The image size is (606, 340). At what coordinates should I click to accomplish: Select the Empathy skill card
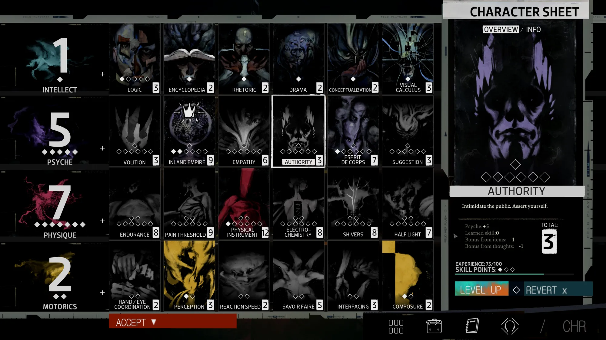(x=244, y=131)
